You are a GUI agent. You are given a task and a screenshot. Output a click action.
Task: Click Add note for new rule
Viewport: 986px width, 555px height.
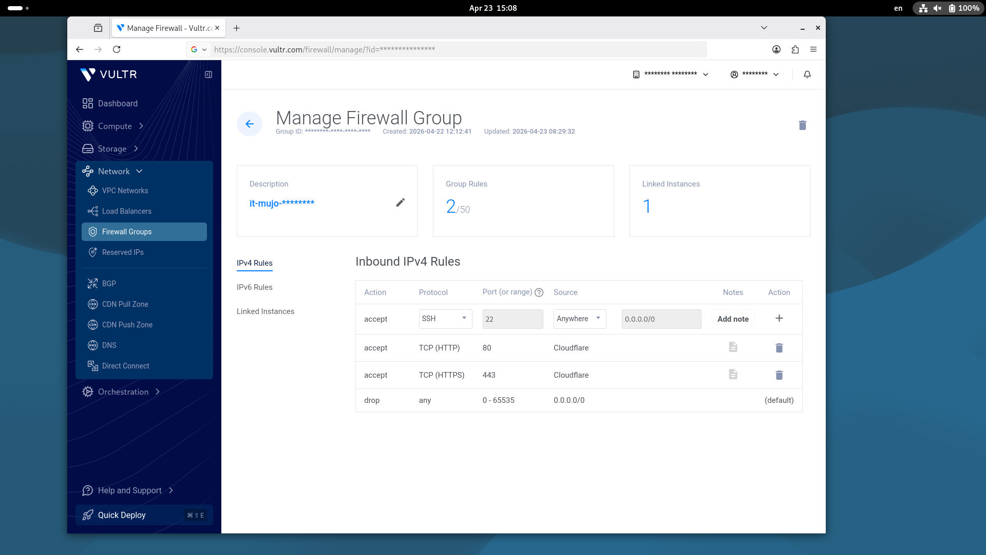pos(733,319)
